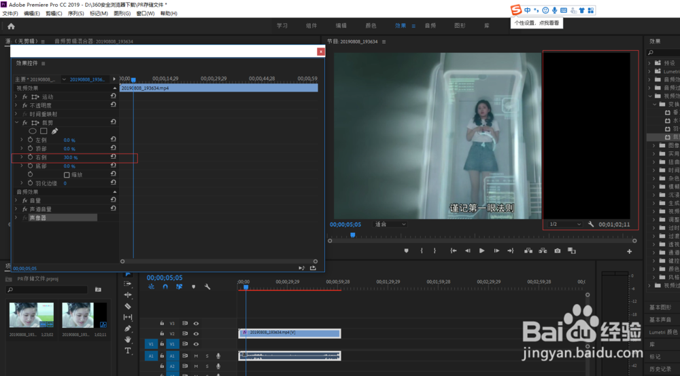Toggle V1 track output eye
The image size is (680, 376).
coord(196,344)
